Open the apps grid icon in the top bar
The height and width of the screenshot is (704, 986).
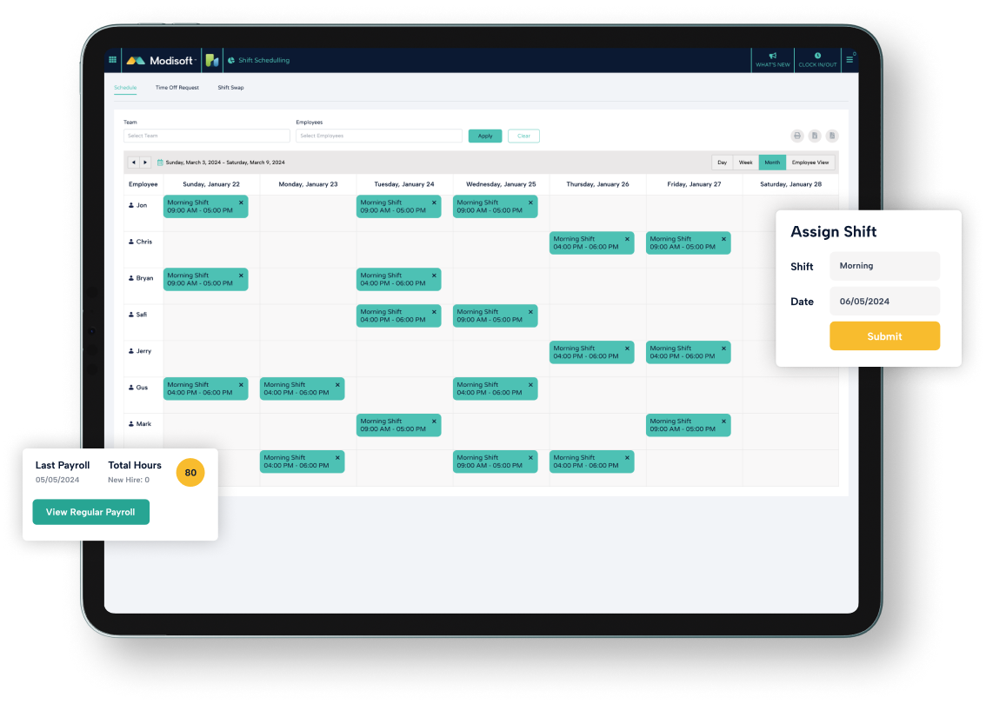tap(112, 60)
